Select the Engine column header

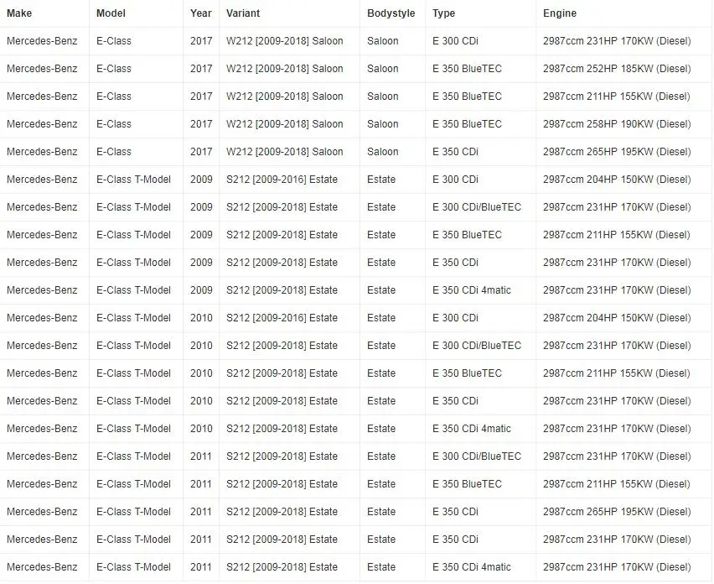pyautogui.click(x=560, y=13)
